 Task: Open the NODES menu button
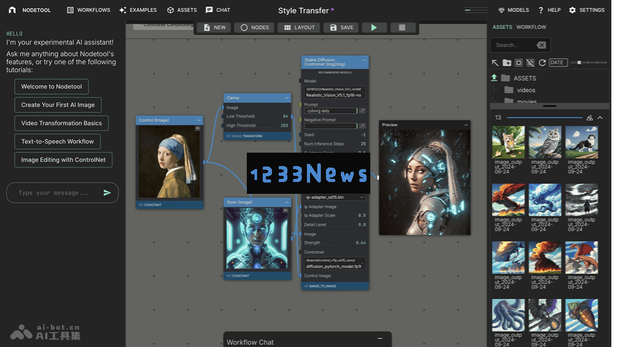pyautogui.click(x=255, y=27)
